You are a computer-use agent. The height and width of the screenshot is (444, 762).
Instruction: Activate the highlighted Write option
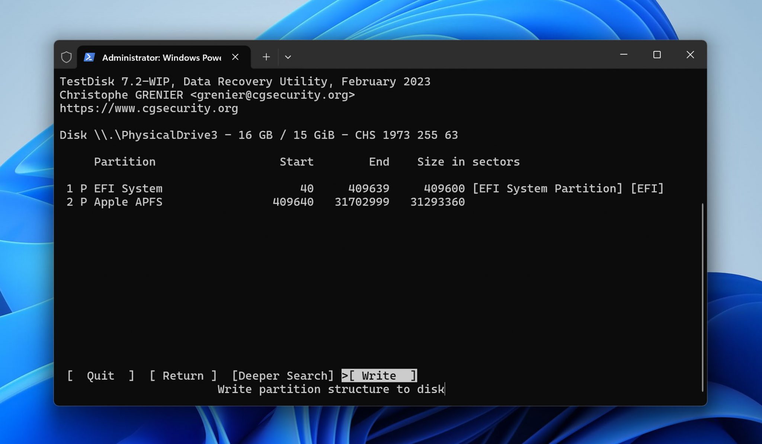click(379, 376)
